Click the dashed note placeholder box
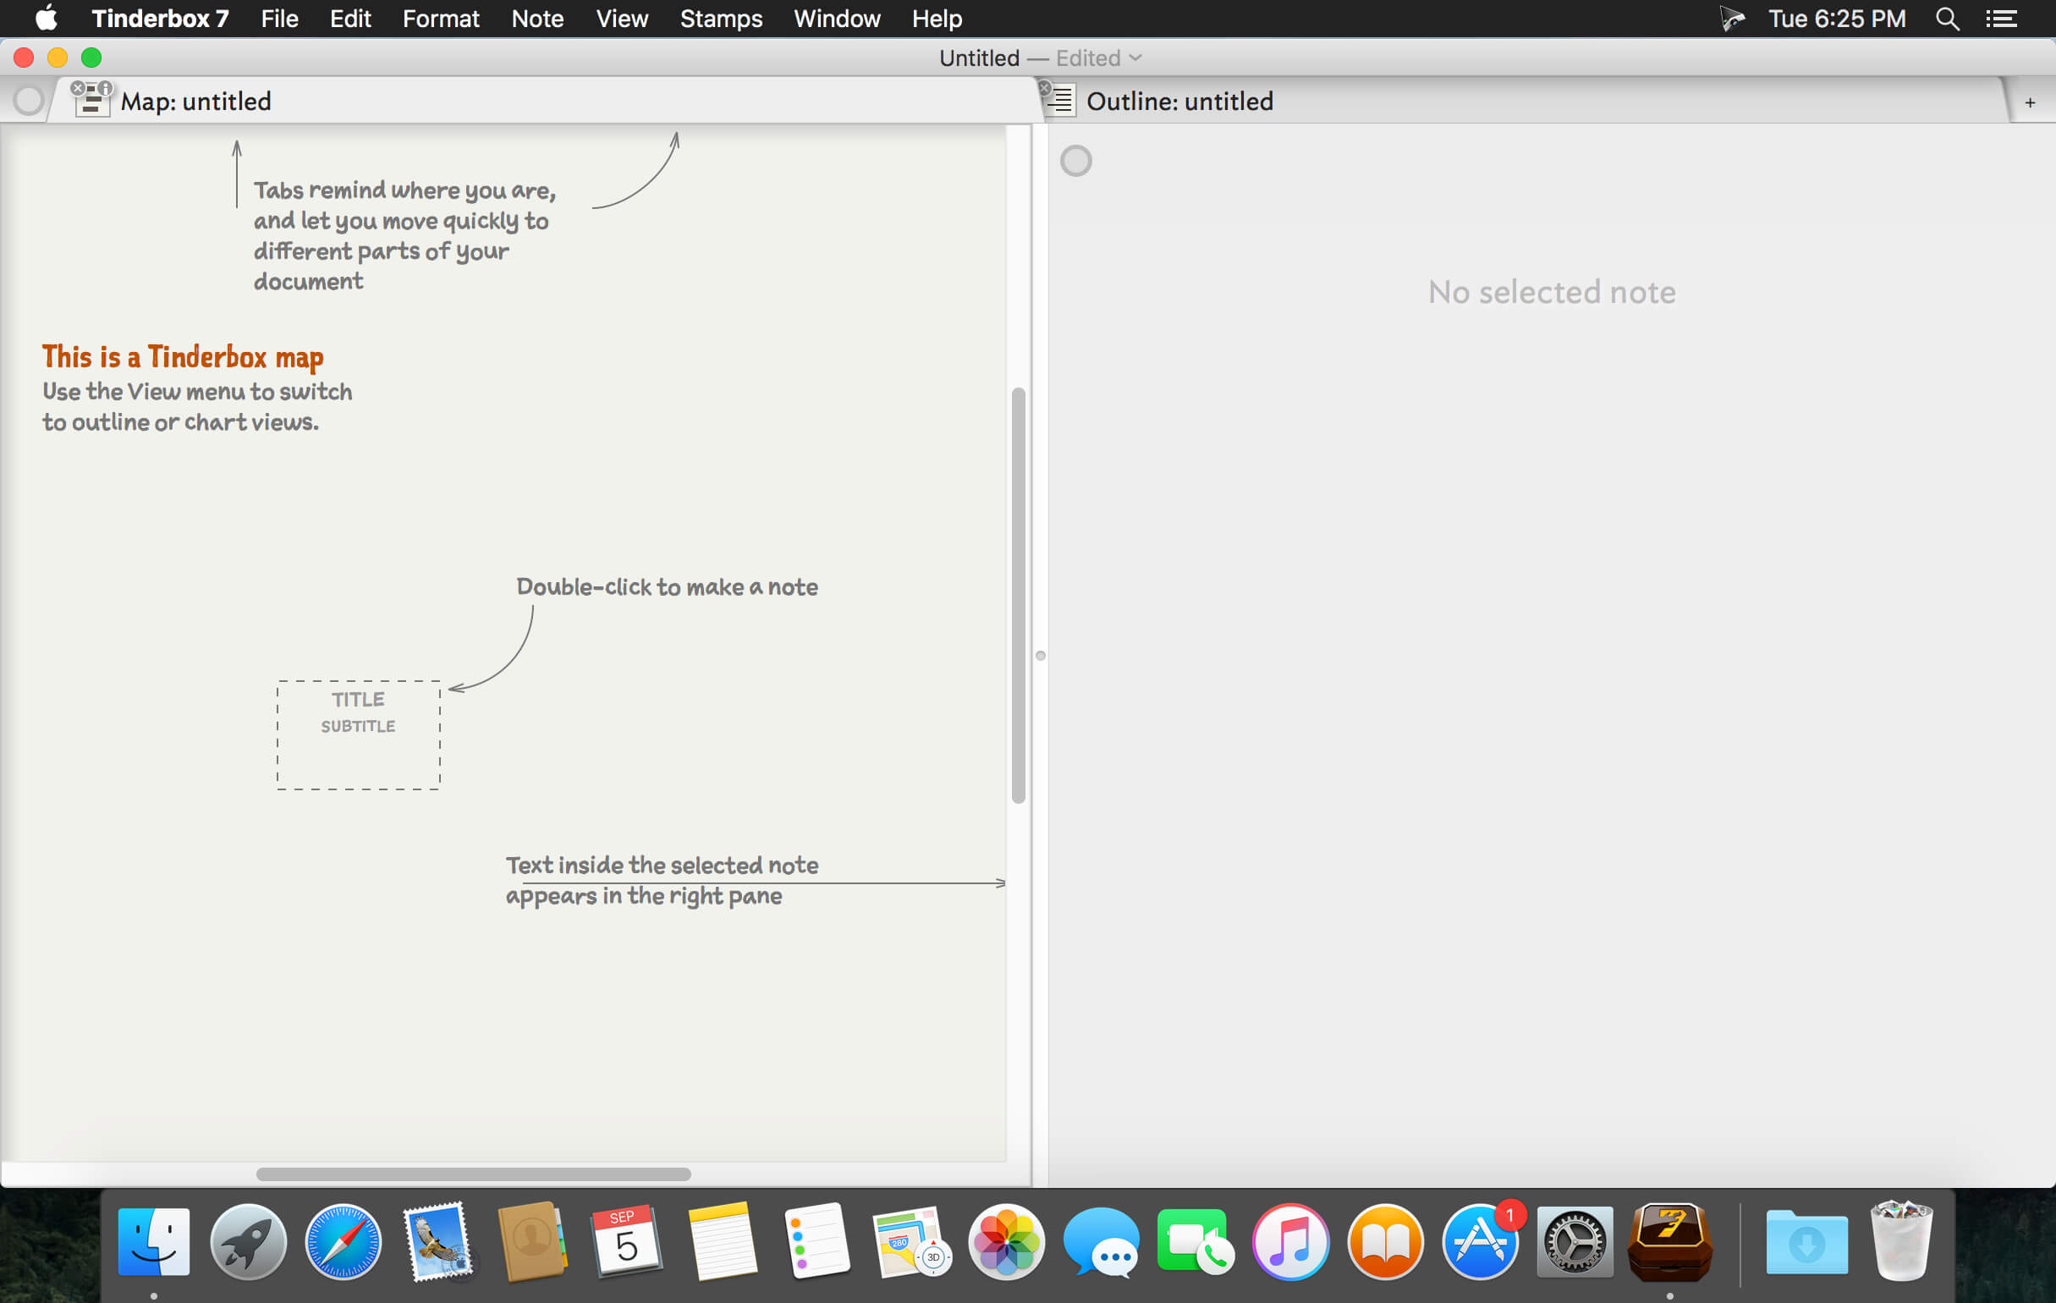This screenshot has height=1303, width=2056. (x=355, y=734)
